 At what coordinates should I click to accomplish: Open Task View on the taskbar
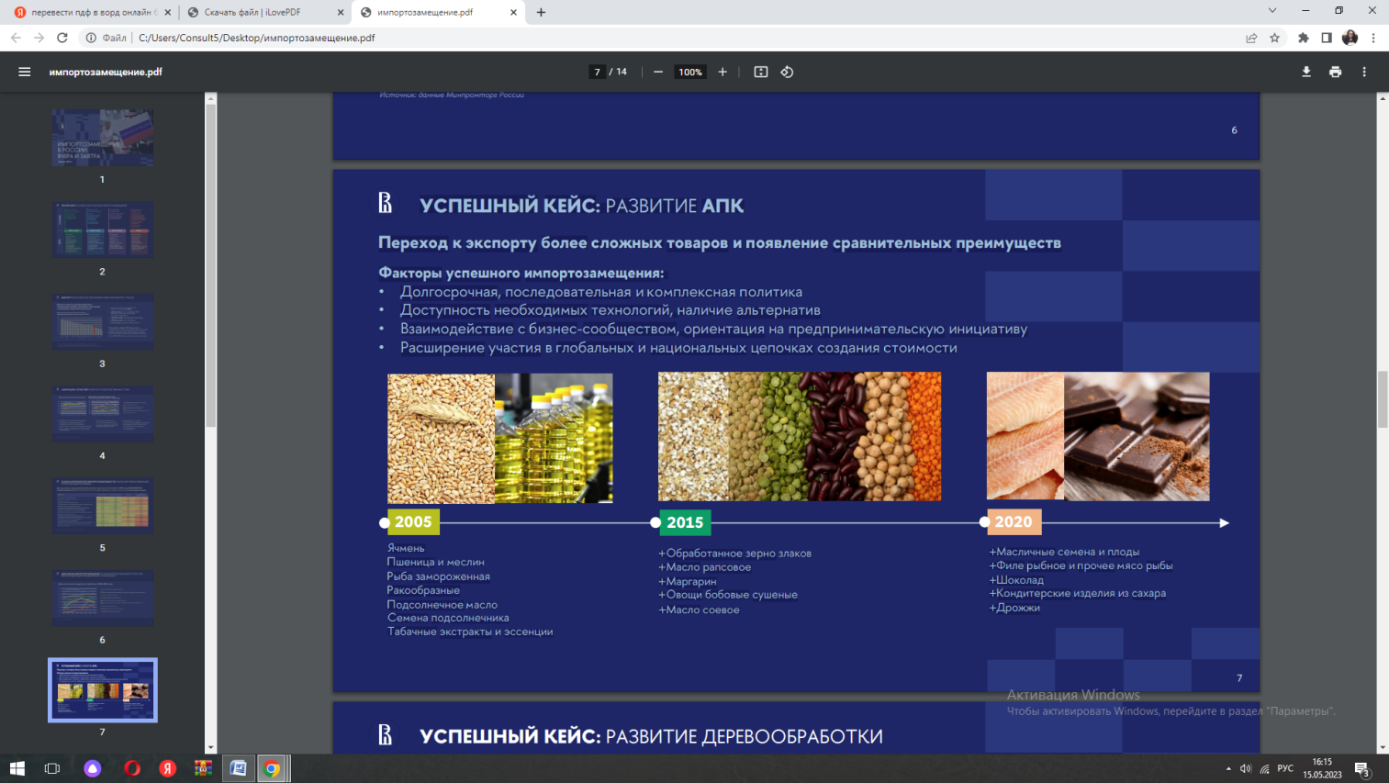coord(52,768)
